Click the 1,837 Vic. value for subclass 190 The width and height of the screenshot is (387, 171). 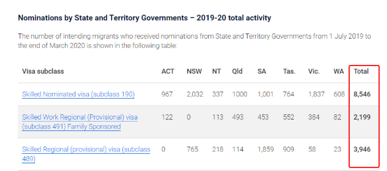coord(316,94)
